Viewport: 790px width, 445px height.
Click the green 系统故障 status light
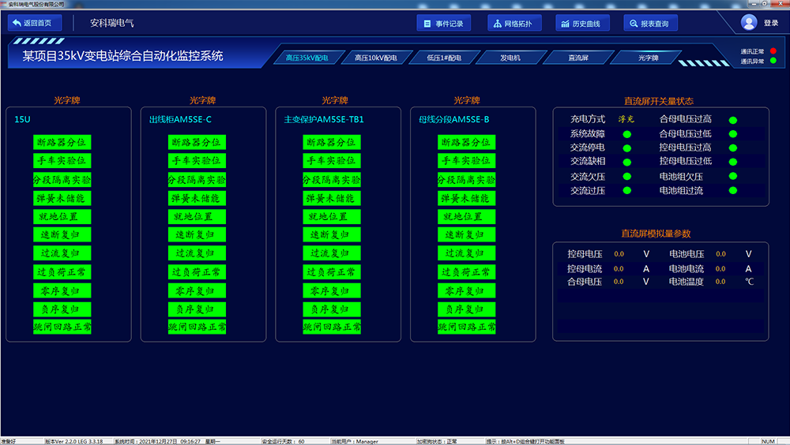[627, 134]
